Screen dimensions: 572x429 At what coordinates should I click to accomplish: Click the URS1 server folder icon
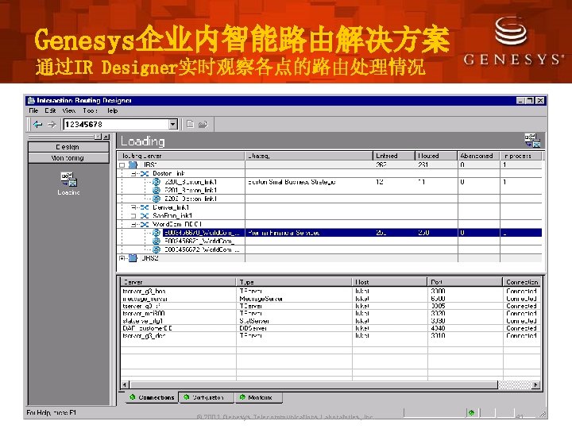[x=133, y=164]
